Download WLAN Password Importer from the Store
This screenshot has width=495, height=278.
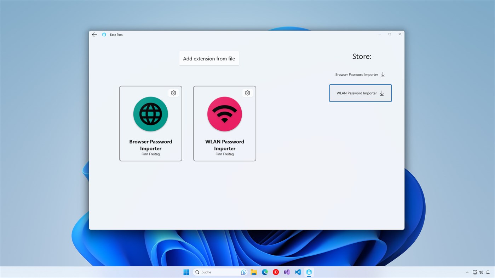tap(381, 93)
